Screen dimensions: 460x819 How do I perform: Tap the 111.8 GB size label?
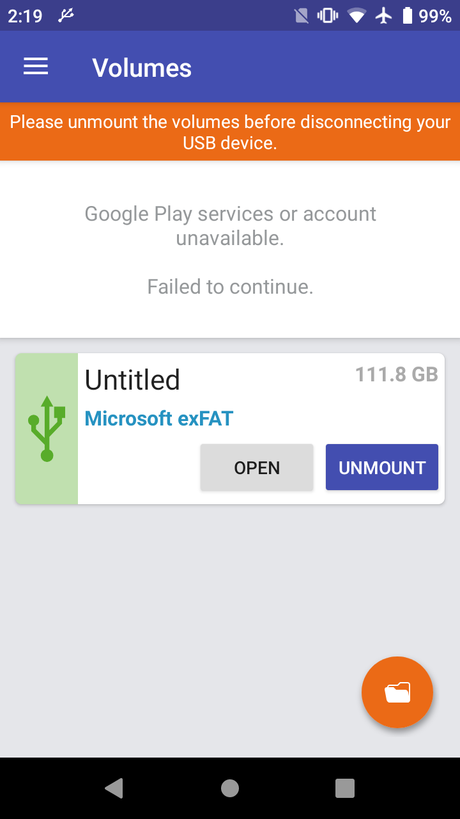point(397,374)
